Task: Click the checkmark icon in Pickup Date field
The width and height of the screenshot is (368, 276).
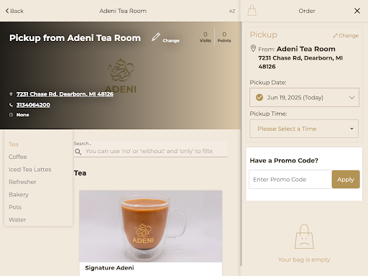Action: point(259,98)
